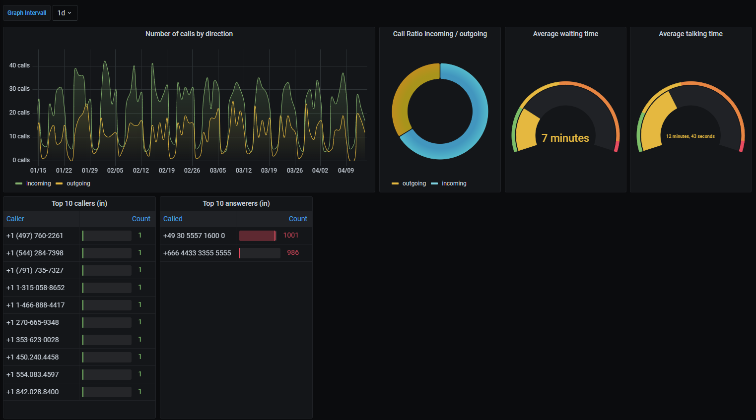
Task: Select caller +1 1-315-058-8652
Action: 35,288
